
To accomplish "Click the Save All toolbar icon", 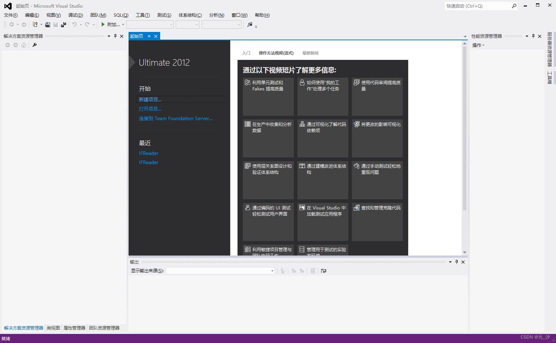I will (64, 24).
